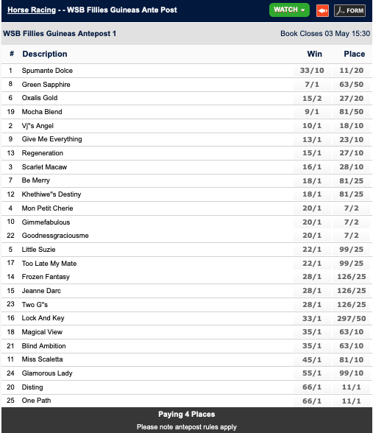Click the orange back arrow icon
Viewport: 373px width, 433px height.
[322, 10]
